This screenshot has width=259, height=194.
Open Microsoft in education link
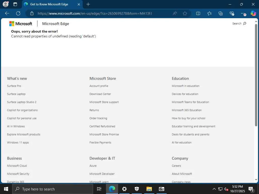[x=185, y=86]
